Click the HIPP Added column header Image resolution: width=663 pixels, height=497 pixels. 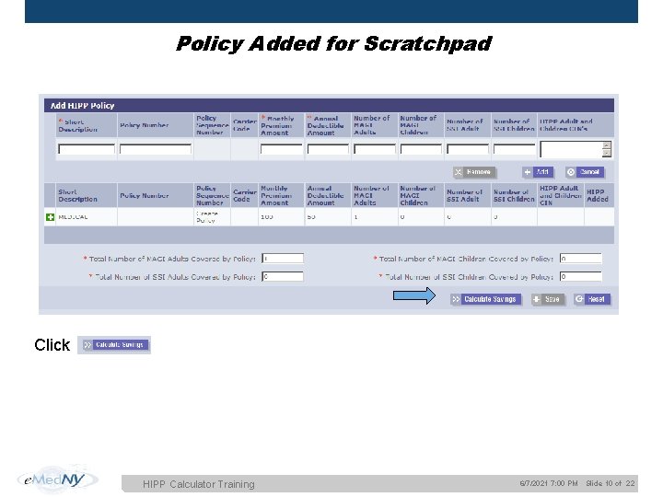[599, 195]
